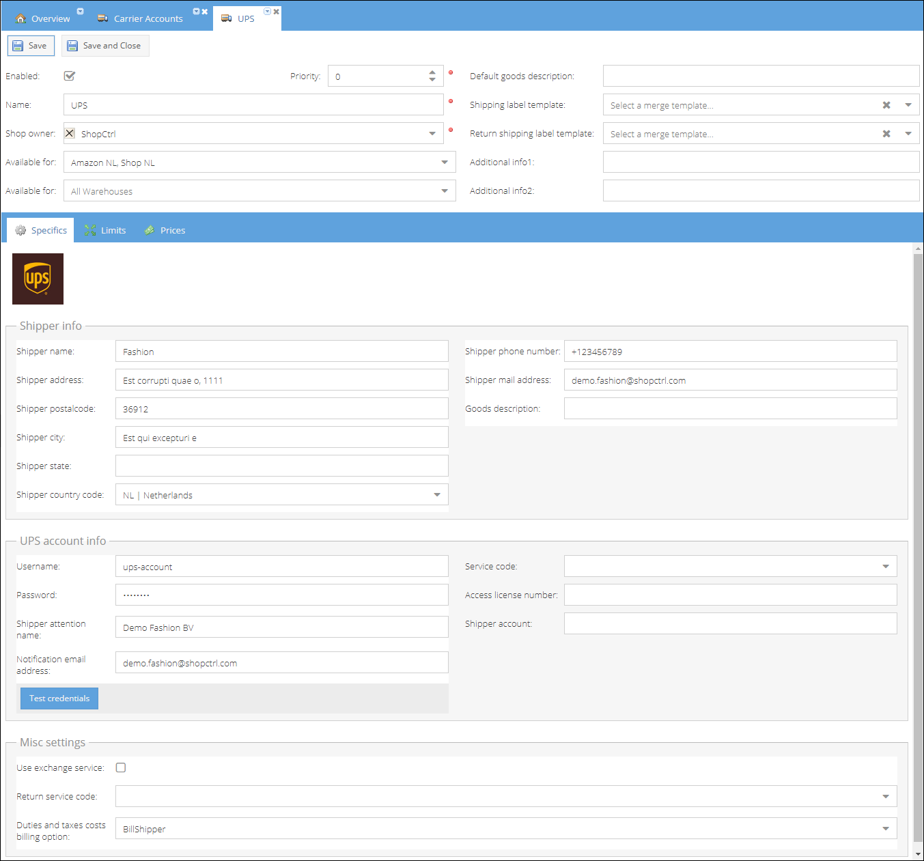Click the Shipper account field

(x=731, y=623)
